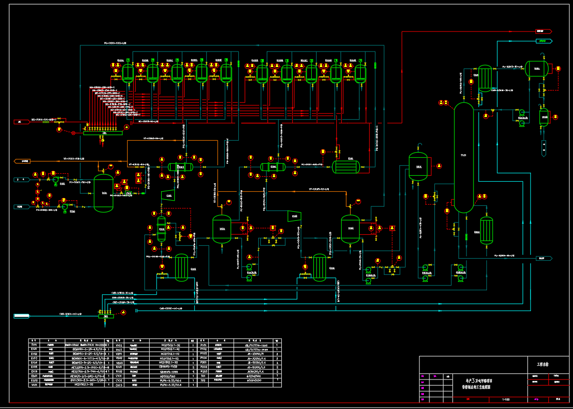
Task: Select the 1:100 scale cell in title block
Action: point(506,399)
